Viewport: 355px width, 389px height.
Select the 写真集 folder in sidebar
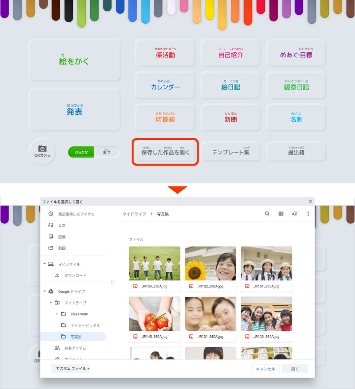(75, 337)
